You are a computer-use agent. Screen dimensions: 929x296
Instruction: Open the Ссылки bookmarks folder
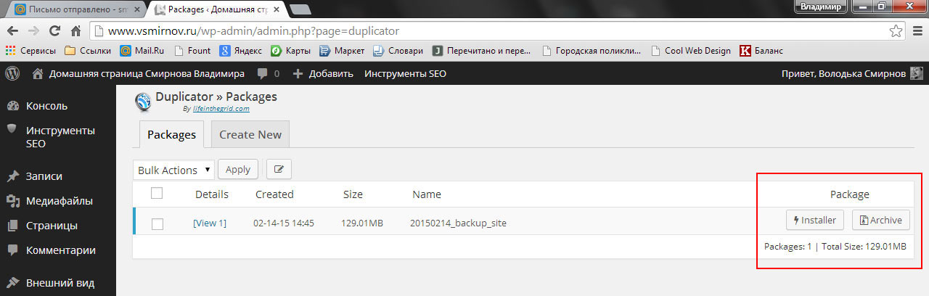click(x=88, y=51)
